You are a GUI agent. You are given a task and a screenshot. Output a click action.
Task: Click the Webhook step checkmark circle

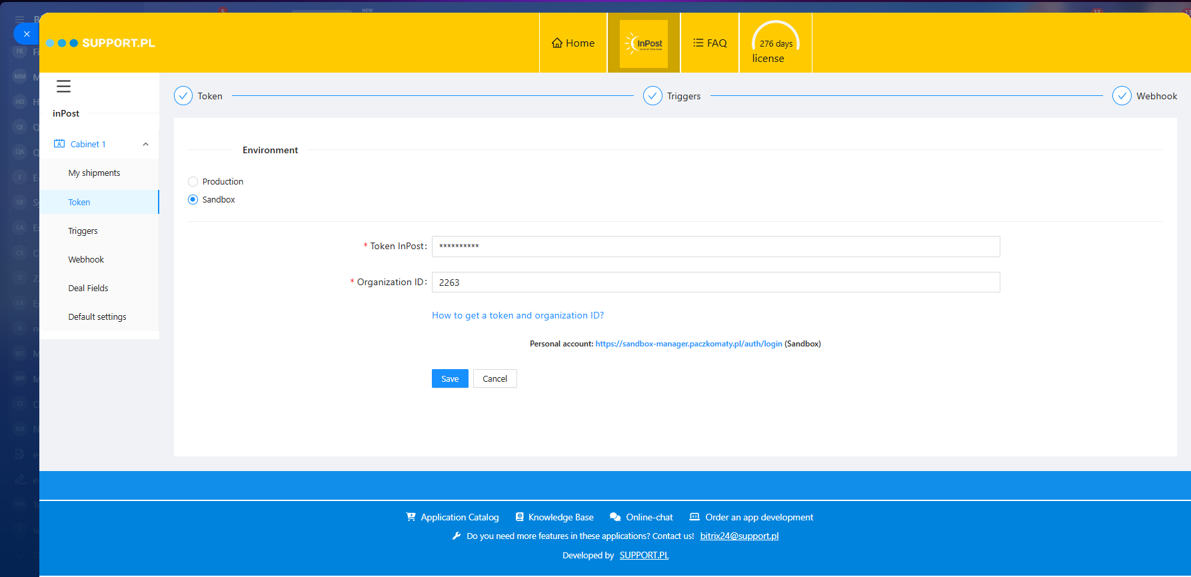tap(1122, 96)
